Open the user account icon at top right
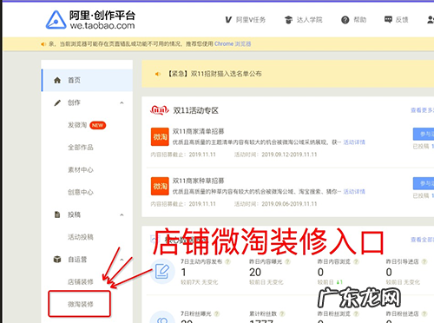Image resolution: width=434 pixels, height=323 pixels. click(431, 20)
